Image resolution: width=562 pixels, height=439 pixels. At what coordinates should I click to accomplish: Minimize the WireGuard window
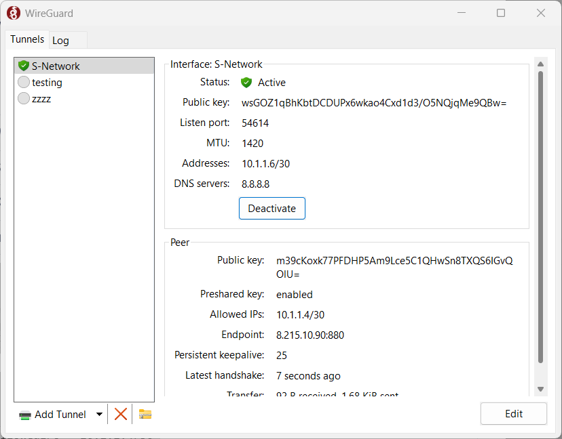pos(462,13)
